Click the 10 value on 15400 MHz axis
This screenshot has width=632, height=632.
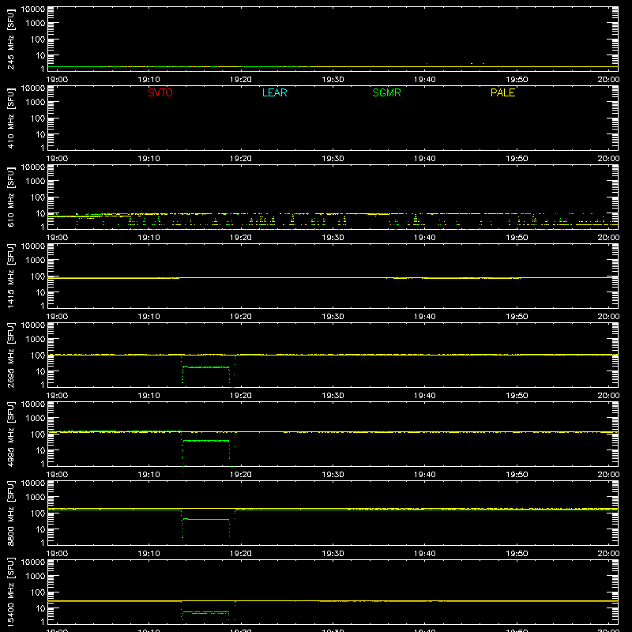point(40,608)
